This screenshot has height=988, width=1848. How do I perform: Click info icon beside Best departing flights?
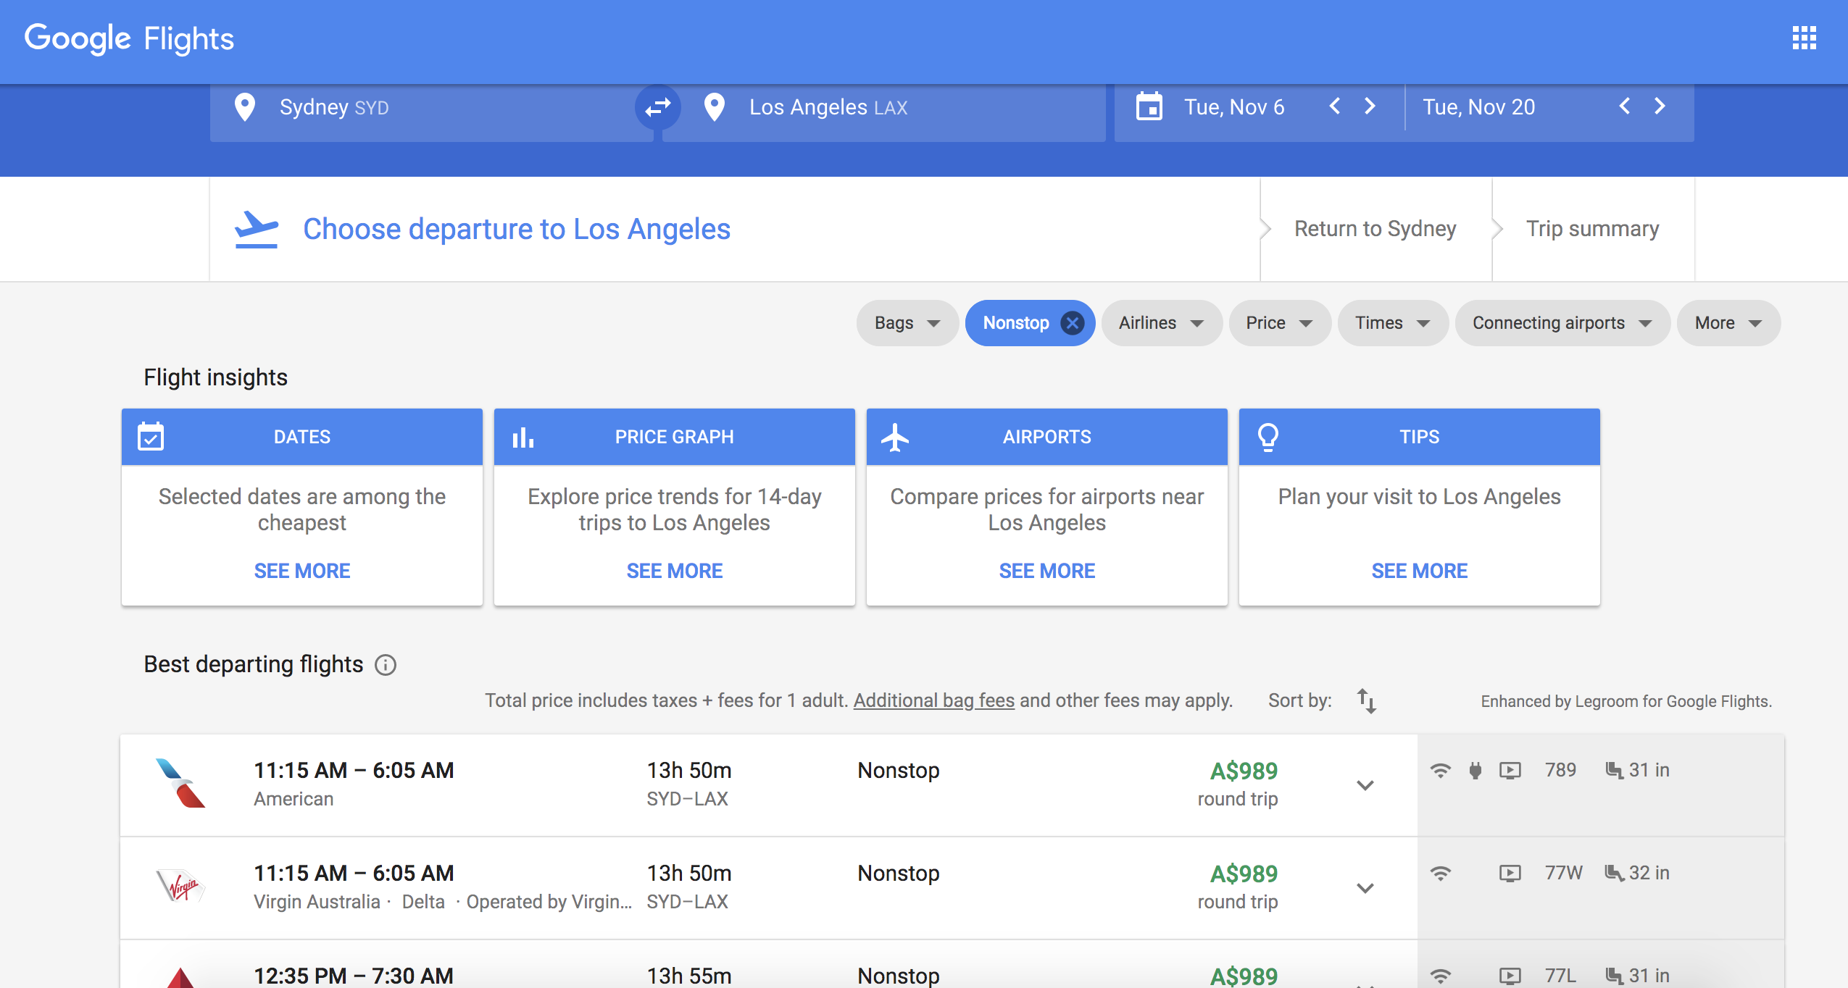click(x=386, y=665)
